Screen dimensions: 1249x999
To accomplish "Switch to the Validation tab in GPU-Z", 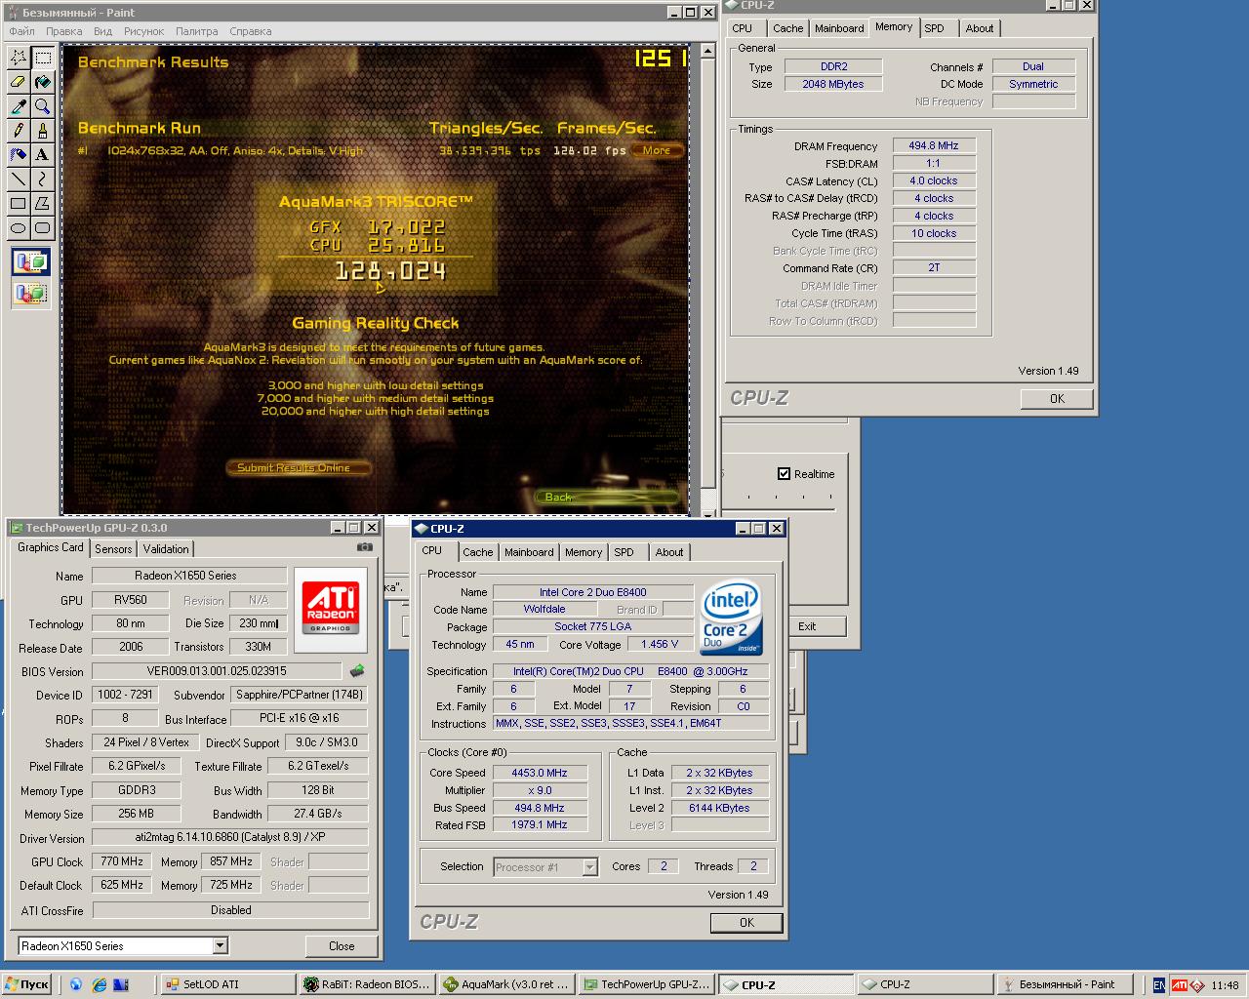I will pyautogui.click(x=165, y=549).
